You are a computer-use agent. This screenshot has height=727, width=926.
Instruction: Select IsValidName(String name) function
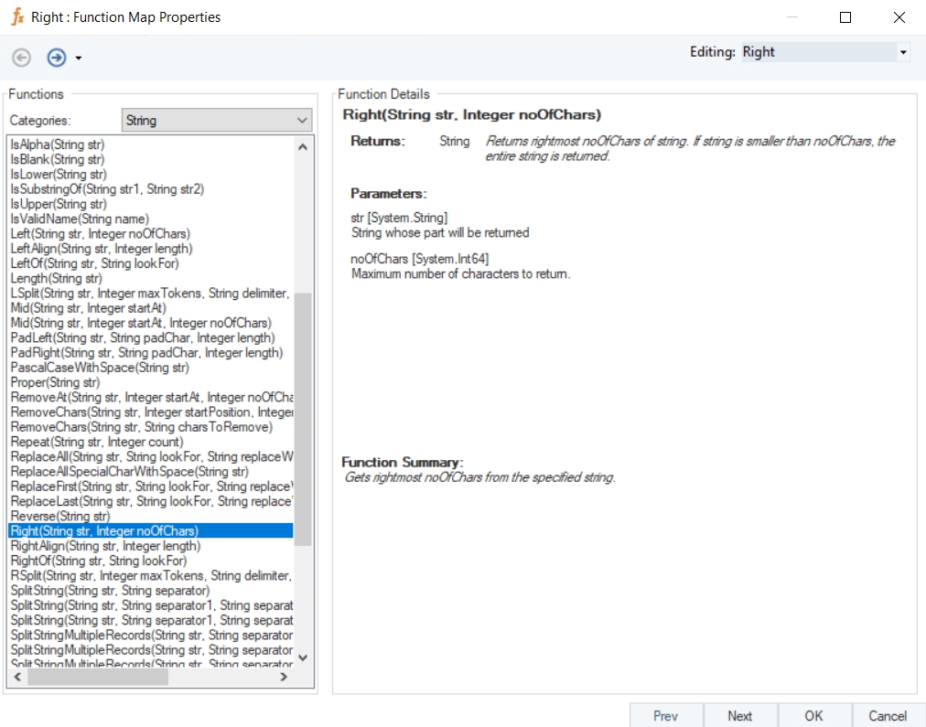(x=151, y=219)
